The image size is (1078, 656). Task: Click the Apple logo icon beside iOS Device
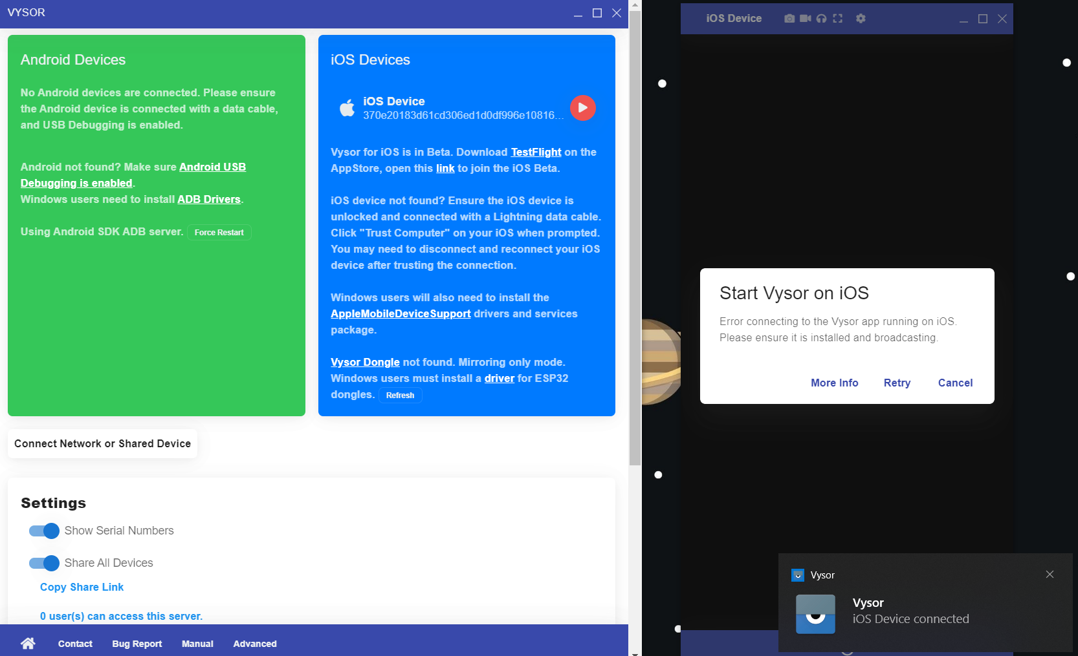tap(347, 108)
